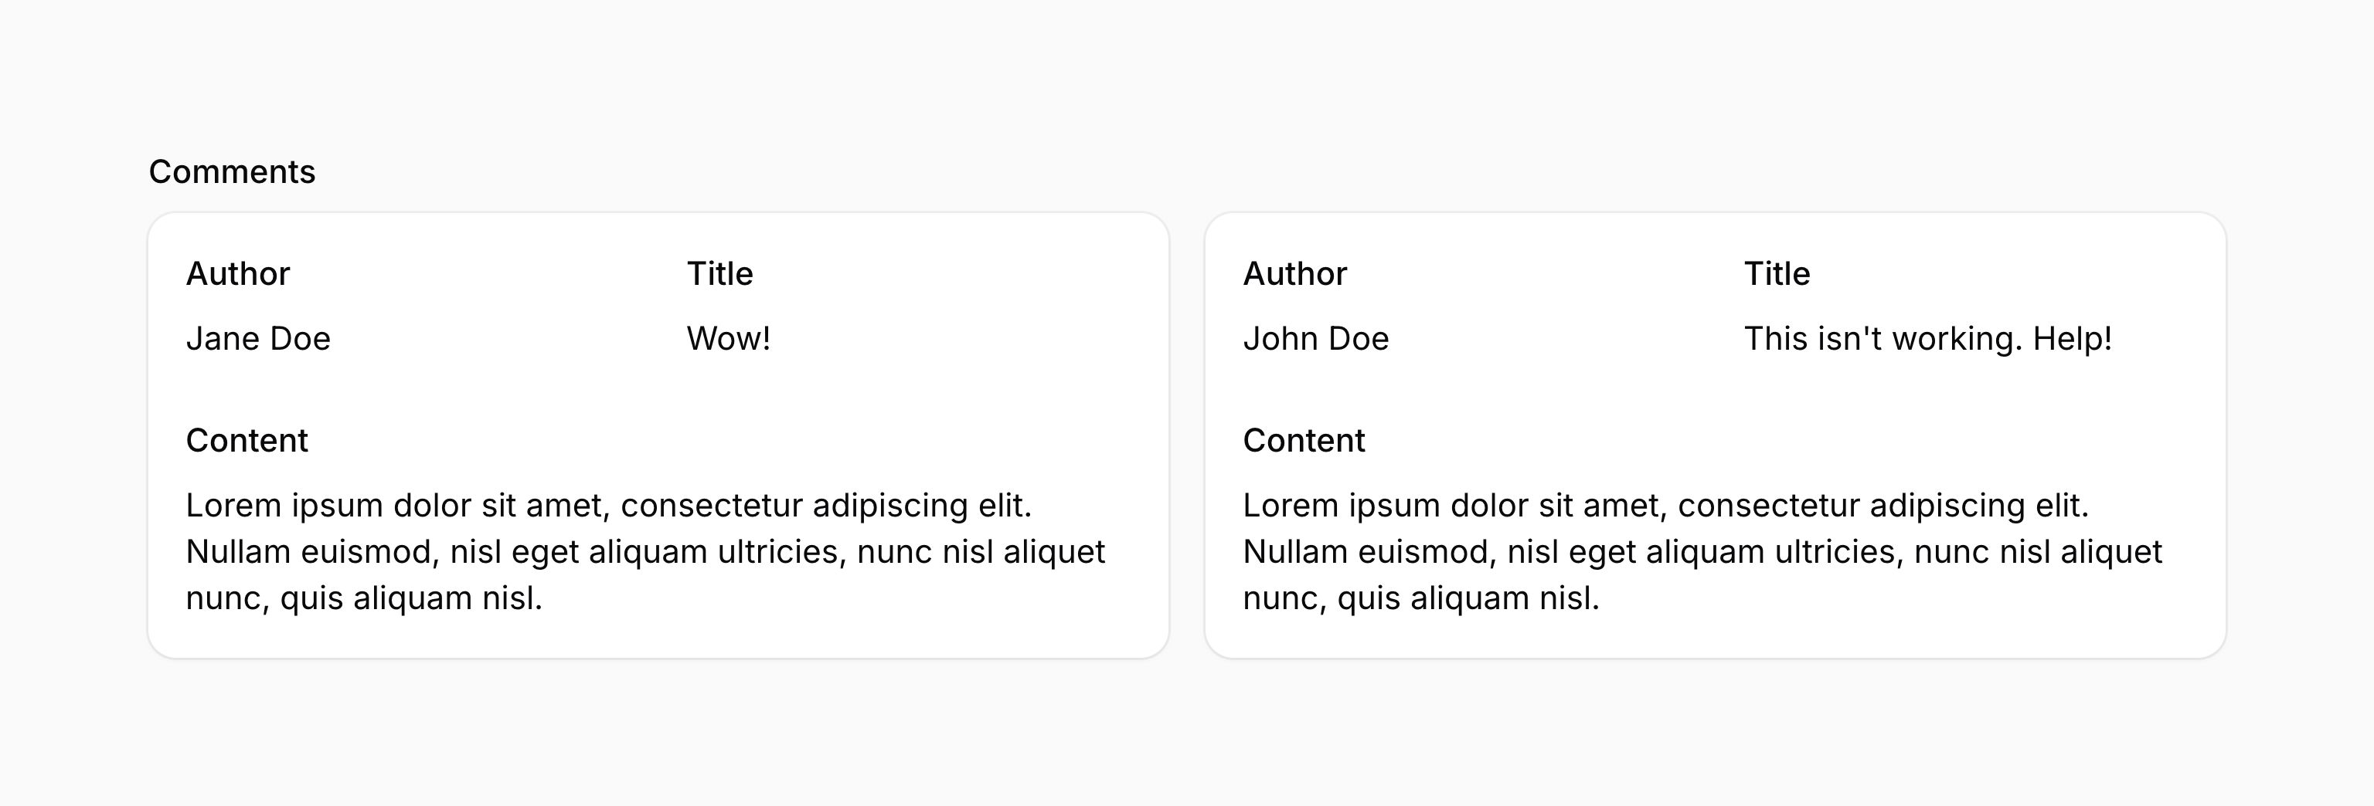Click the Content label on John's comment
The image size is (2374, 806).
pos(1304,440)
